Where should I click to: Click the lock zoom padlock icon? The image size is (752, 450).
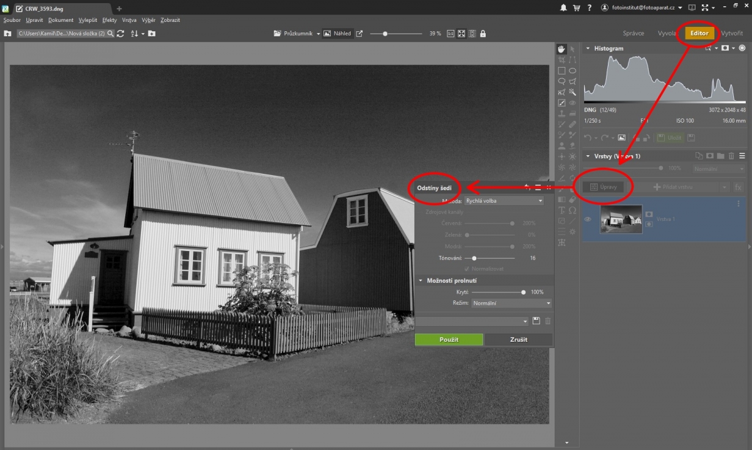click(483, 33)
